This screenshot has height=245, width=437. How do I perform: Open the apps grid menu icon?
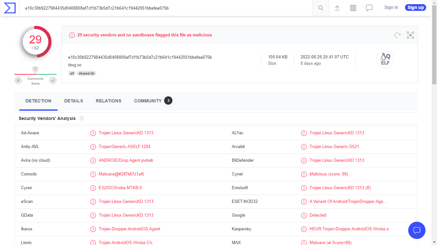[353, 8]
